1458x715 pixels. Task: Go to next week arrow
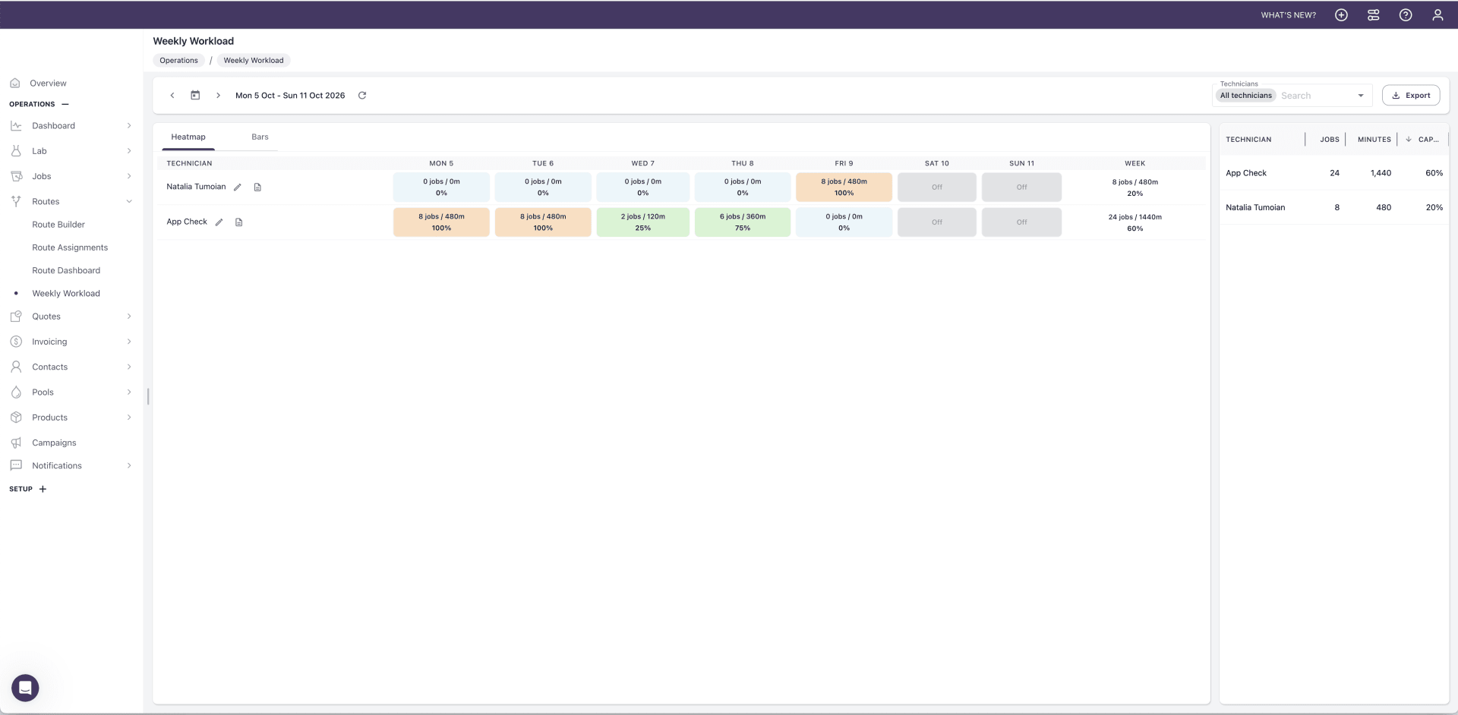pos(218,96)
